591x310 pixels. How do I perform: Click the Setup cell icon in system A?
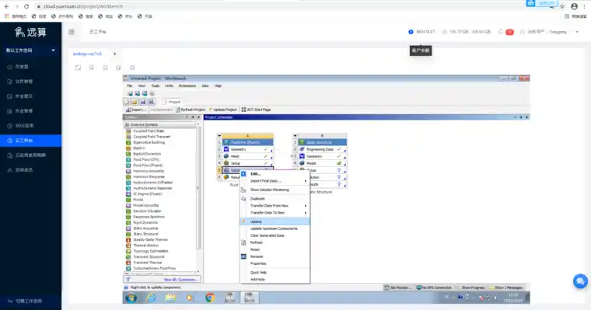[x=226, y=163]
